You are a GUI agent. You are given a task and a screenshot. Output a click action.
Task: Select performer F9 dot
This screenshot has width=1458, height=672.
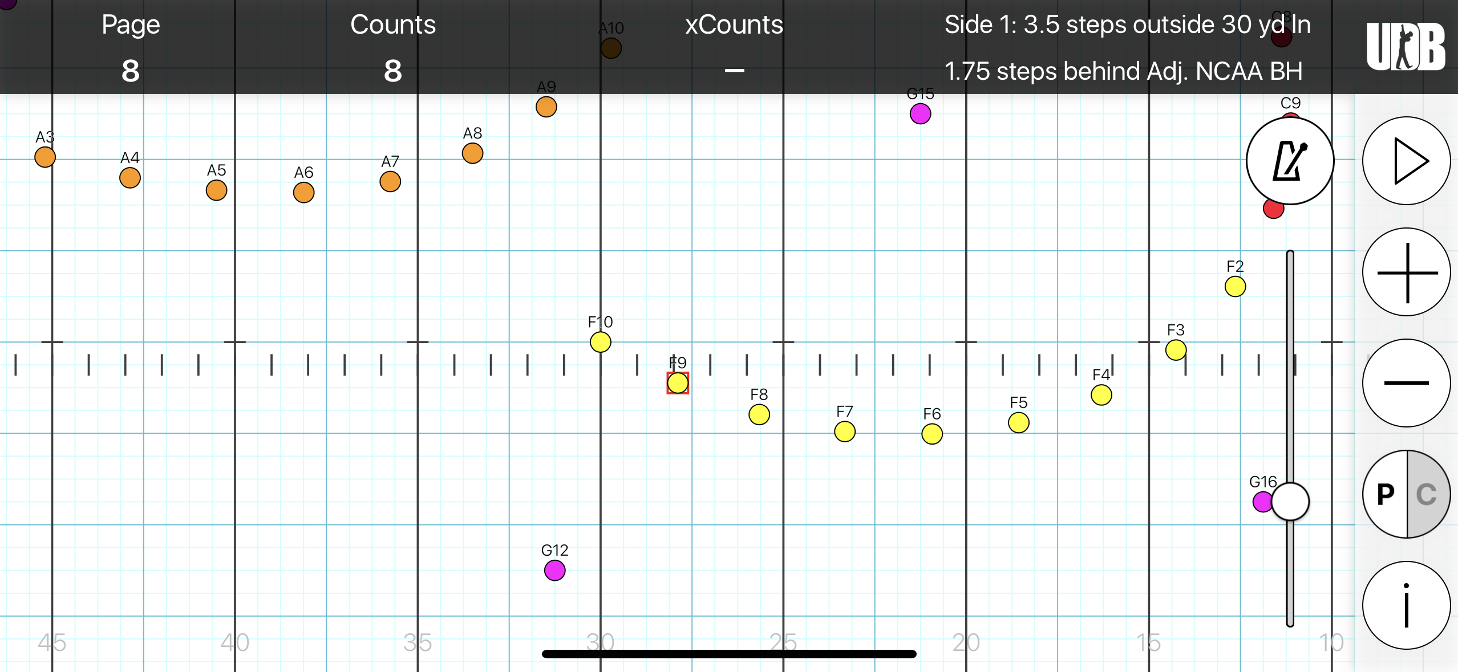(x=678, y=383)
